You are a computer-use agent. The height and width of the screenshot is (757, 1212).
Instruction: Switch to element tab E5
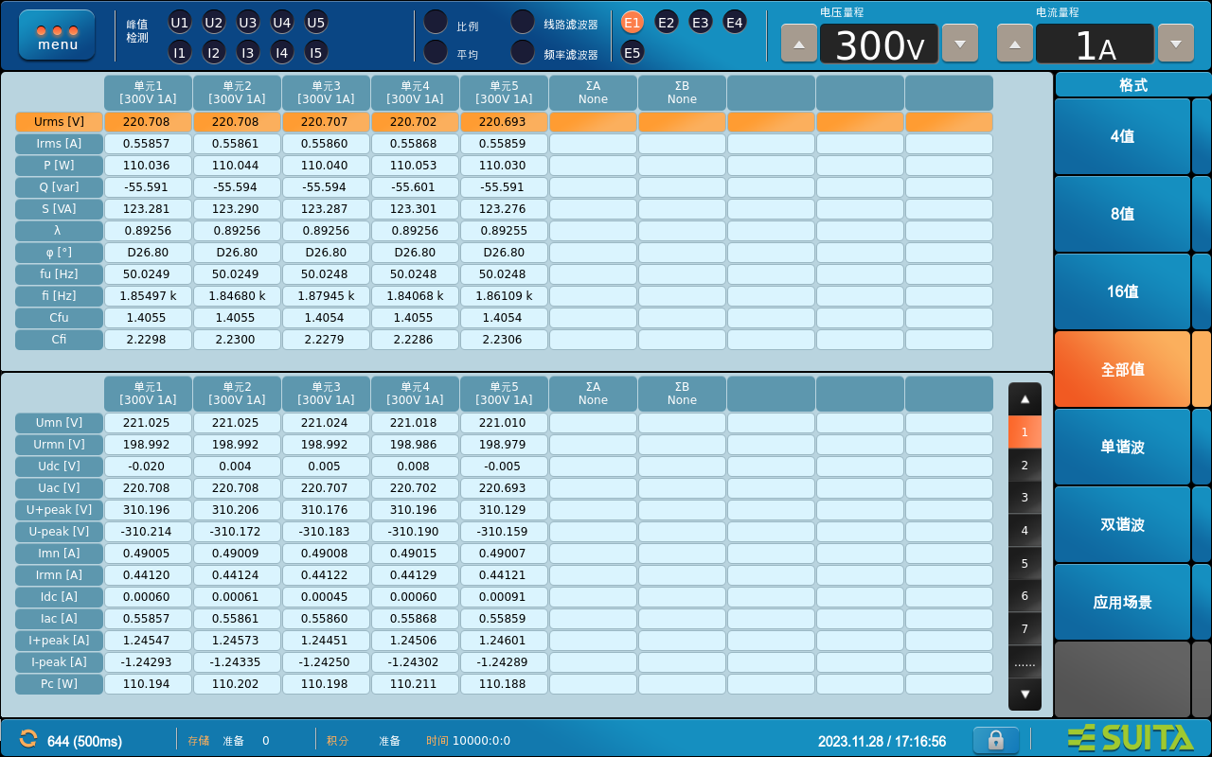click(x=632, y=52)
